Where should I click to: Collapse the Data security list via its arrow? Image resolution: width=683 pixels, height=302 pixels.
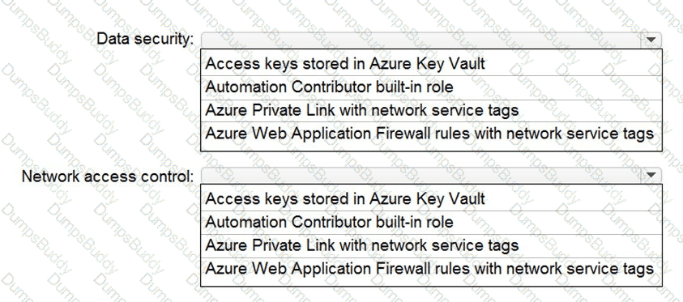point(651,40)
